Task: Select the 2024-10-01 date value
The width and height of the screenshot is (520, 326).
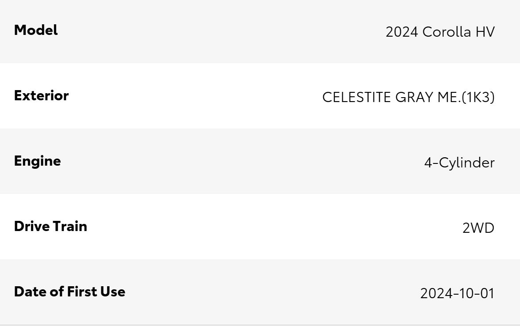Action: point(457,293)
